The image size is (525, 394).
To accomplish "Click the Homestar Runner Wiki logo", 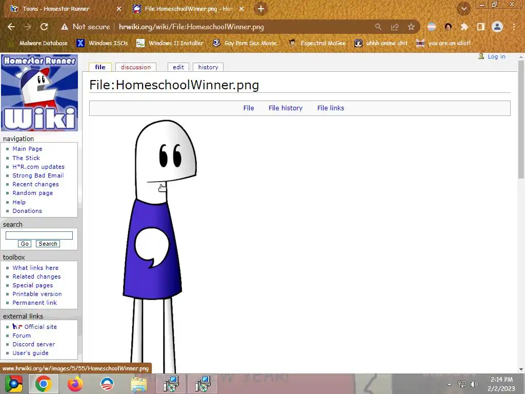I will pyautogui.click(x=39, y=93).
